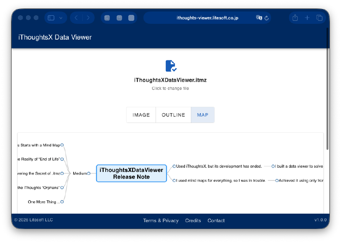Toggle circle before 'I used mind maps for everything'
Viewport: 341px width, 243px height.
[174, 180]
